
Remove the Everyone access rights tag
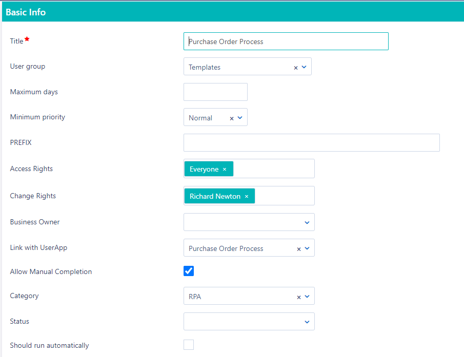pyautogui.click(x=224, y=168)
